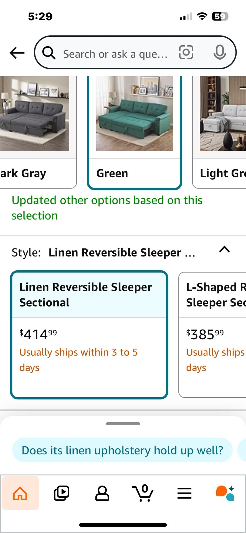The width and height of the screenshot is (246, 533).
Task: Collapse the Style options chevron
Action: 224,250
